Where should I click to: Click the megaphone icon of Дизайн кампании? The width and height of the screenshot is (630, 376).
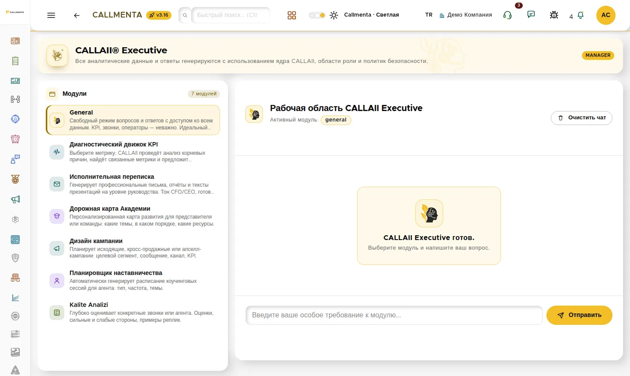click(x=57, y=248)
